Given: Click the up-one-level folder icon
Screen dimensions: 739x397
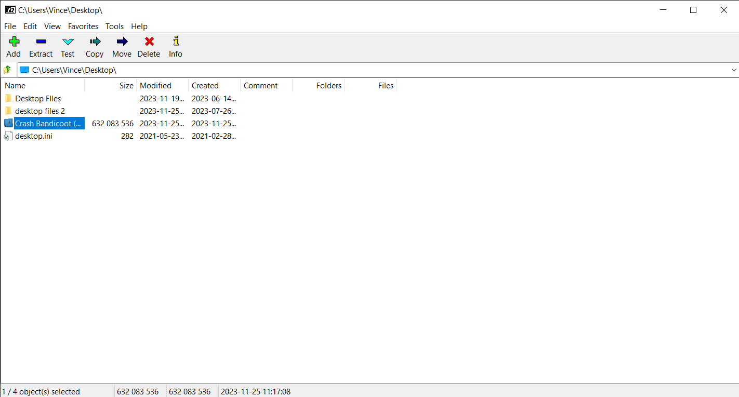Looking at the screenshot, I should pos(8,70).
